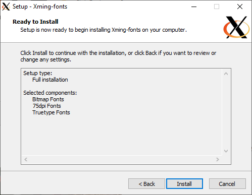Click the disabled maximize button

tap(217, 7)
